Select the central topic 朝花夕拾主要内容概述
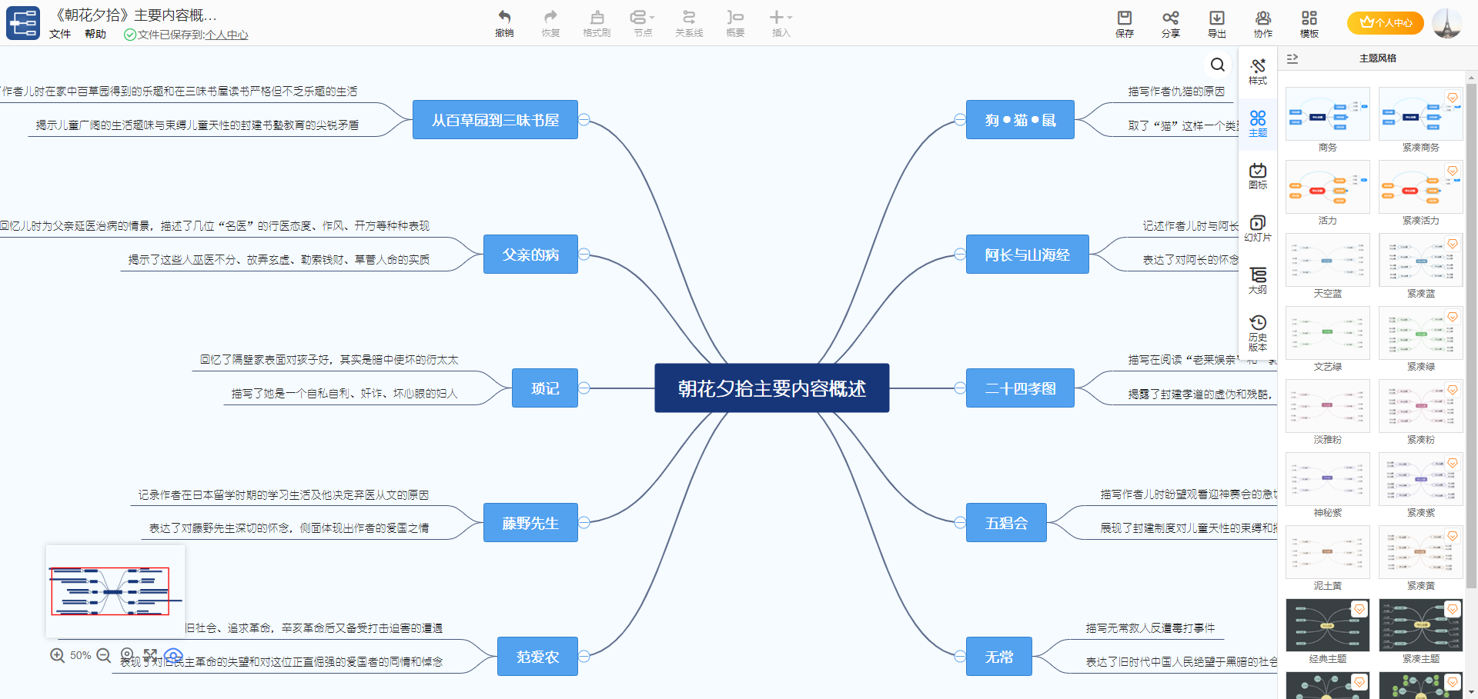Viewport: 1478px width, 699px height. point(772,388)
